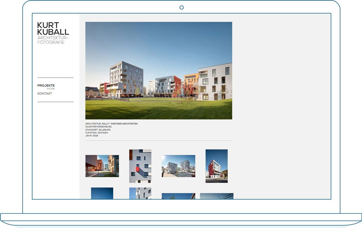Select the first thumbnail in the second row
Screen dimensions: 362x228
coord(102,193)
